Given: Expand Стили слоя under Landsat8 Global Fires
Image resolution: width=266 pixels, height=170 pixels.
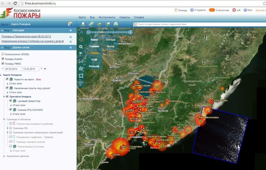Looking at the screenshot, I should pyautogui.click(x=11, y=105).
